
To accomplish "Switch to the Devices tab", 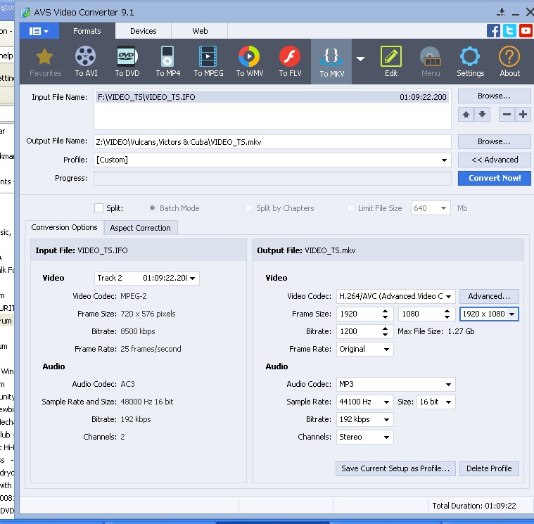I will pos(143,31).
